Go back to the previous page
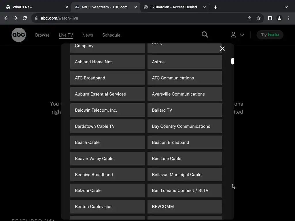295x221 pixels. [6, 18]
